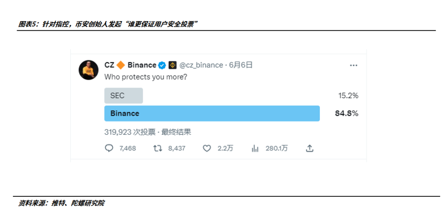Click the CZ Binance display name
This screenshot has height=212, width=448.
(130, 65)
